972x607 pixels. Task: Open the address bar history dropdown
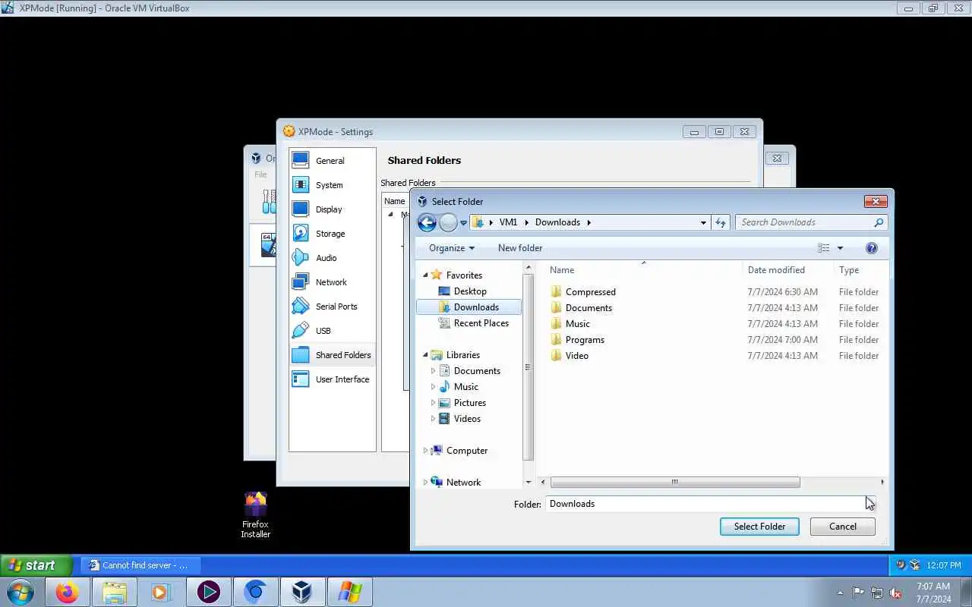coord(703,222)
